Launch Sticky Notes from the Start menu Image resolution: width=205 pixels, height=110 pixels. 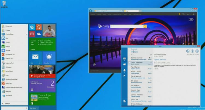click(x=14, y=71)
